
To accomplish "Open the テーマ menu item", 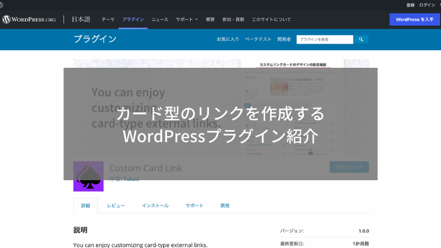I will (x=108, y=19).
